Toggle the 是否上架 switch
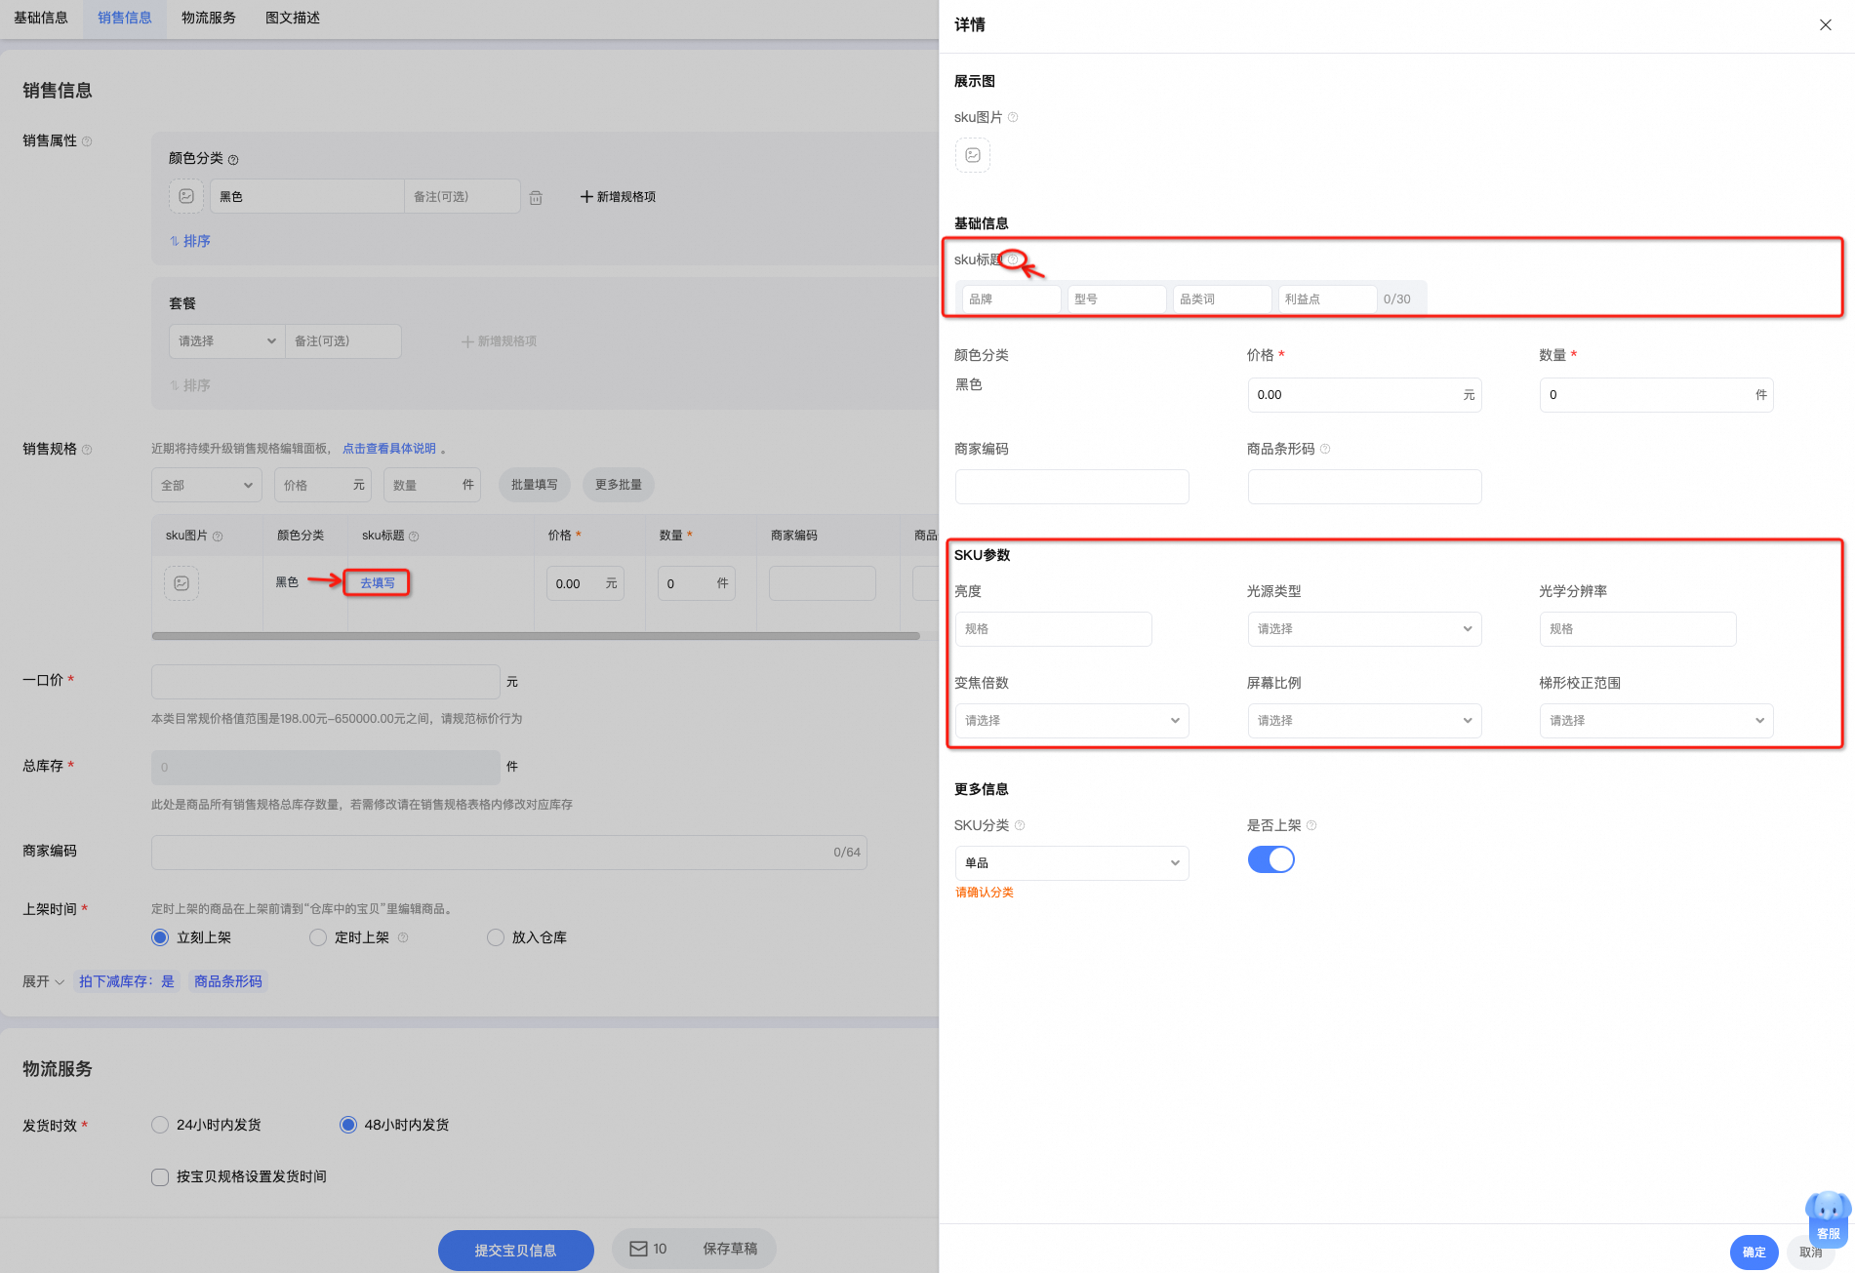Viewport: 1855px width, 1273px height. [1270, 859]
